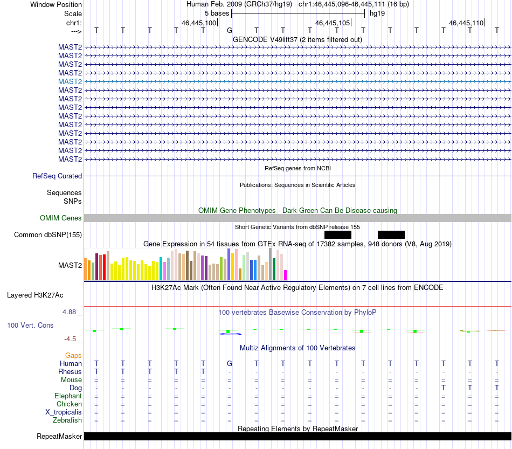Click the 'Gaps' alignment row label
The width and height of the screenshot is (512, 449).
coord(73,355)
